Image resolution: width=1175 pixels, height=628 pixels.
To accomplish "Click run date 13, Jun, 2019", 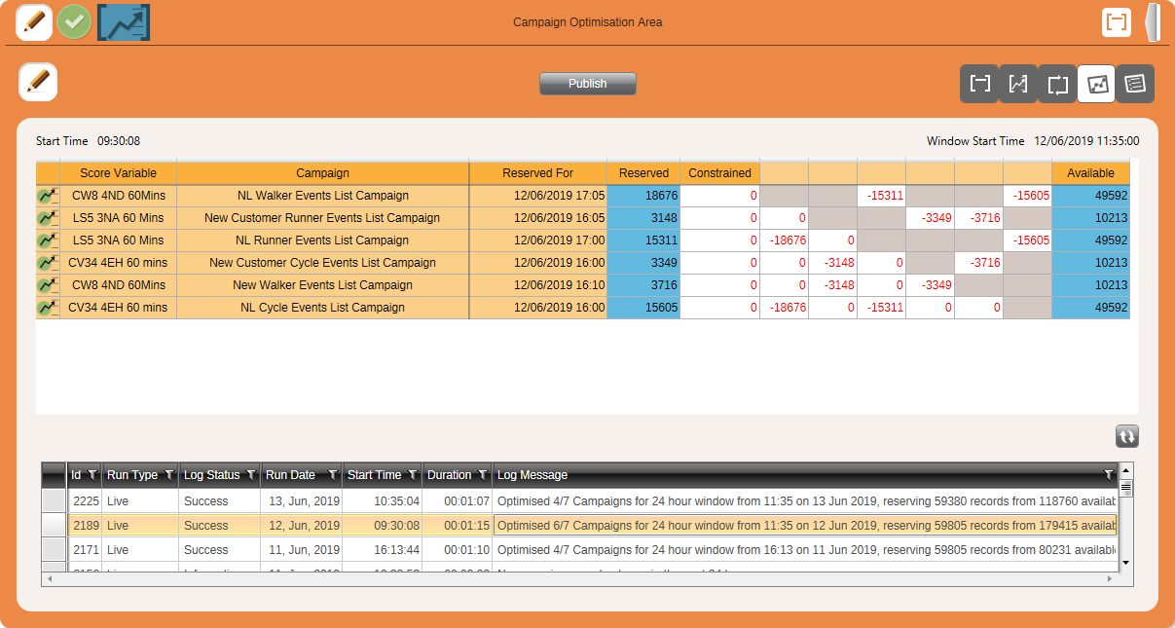I will click(302, 500).
